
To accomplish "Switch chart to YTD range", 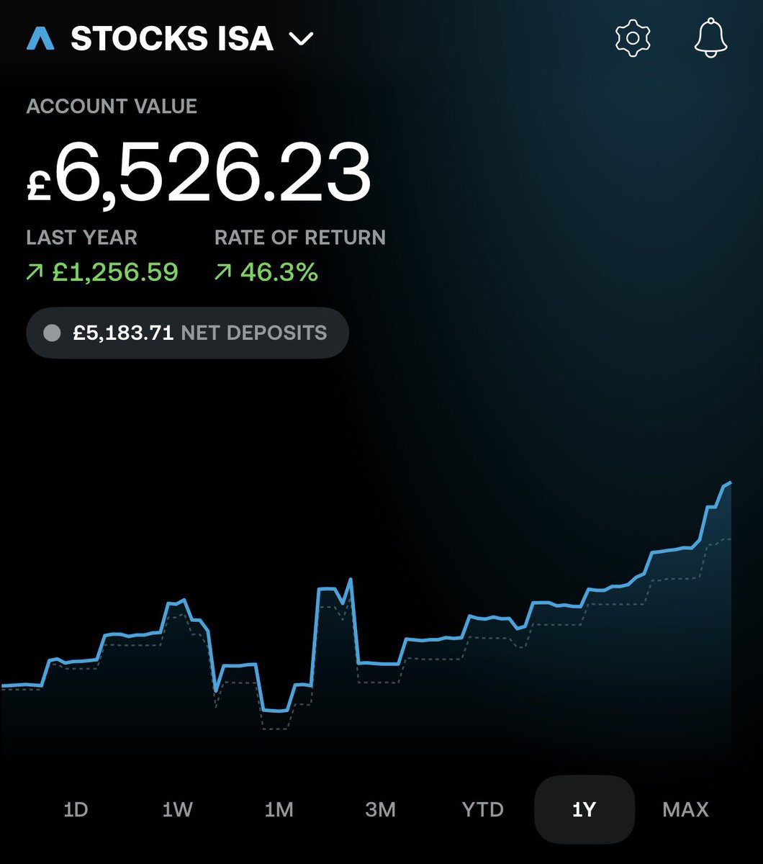I will [x=482, y=809].
